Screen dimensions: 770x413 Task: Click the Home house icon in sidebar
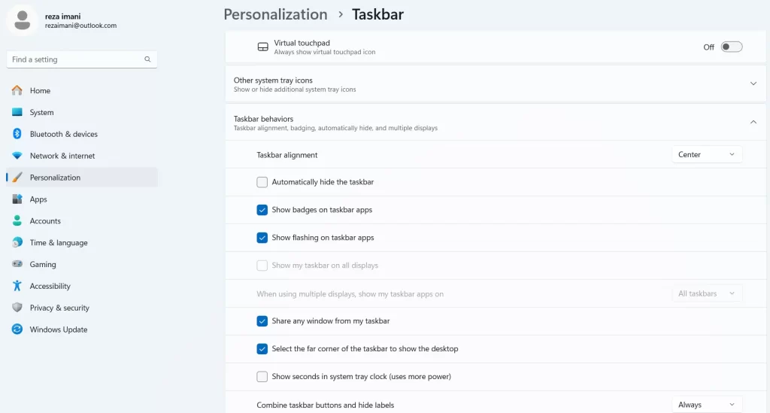tap(17, 90)
